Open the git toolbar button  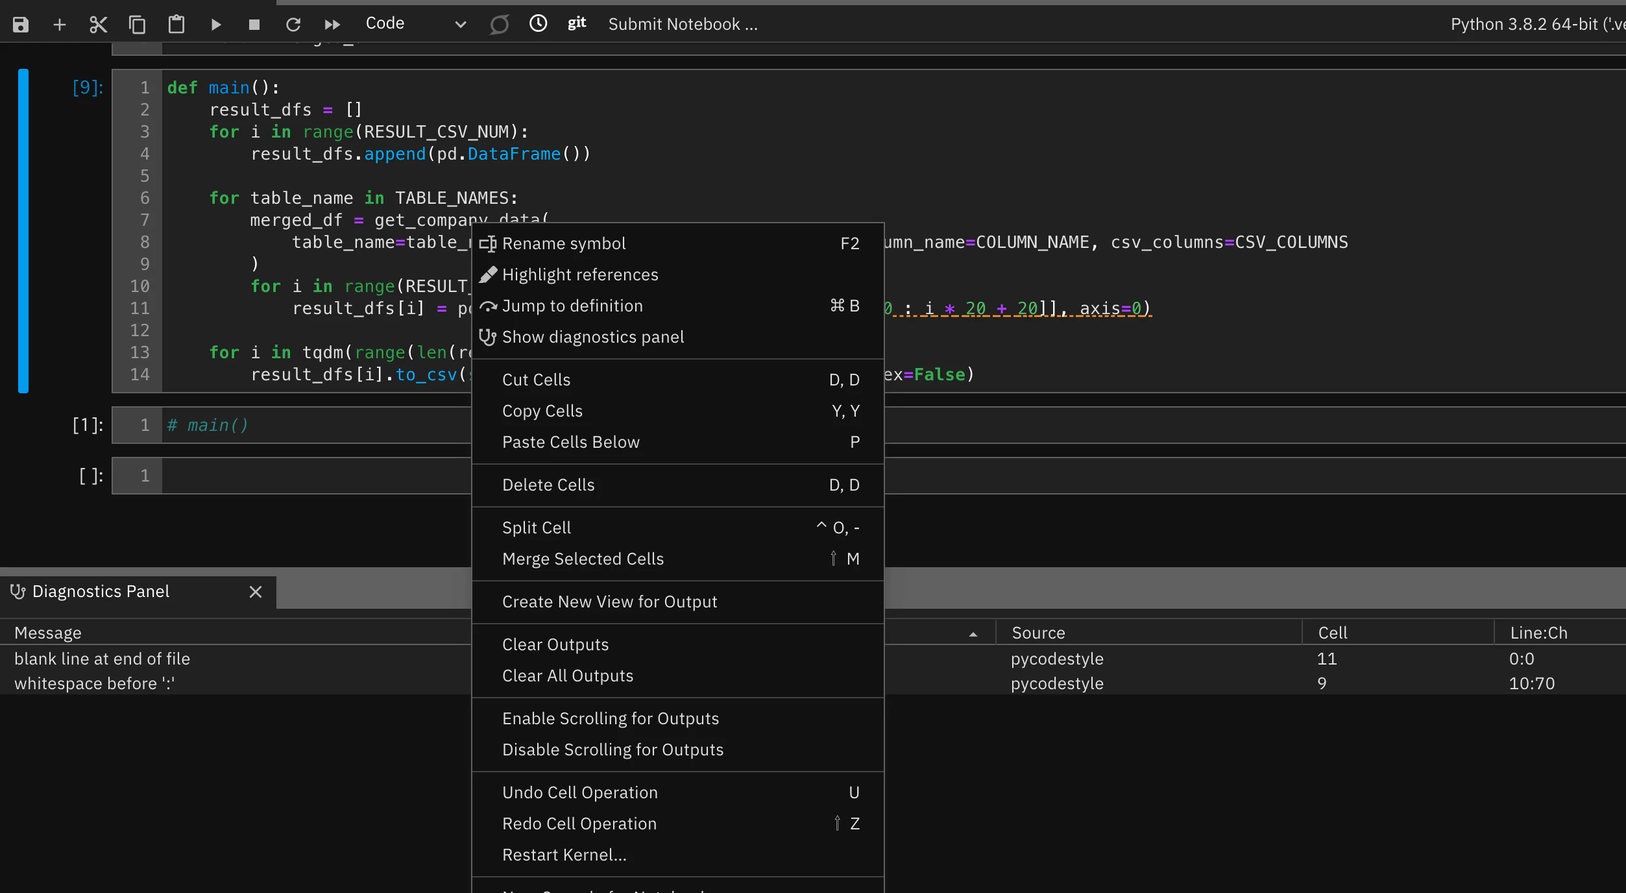pos(577,23)
